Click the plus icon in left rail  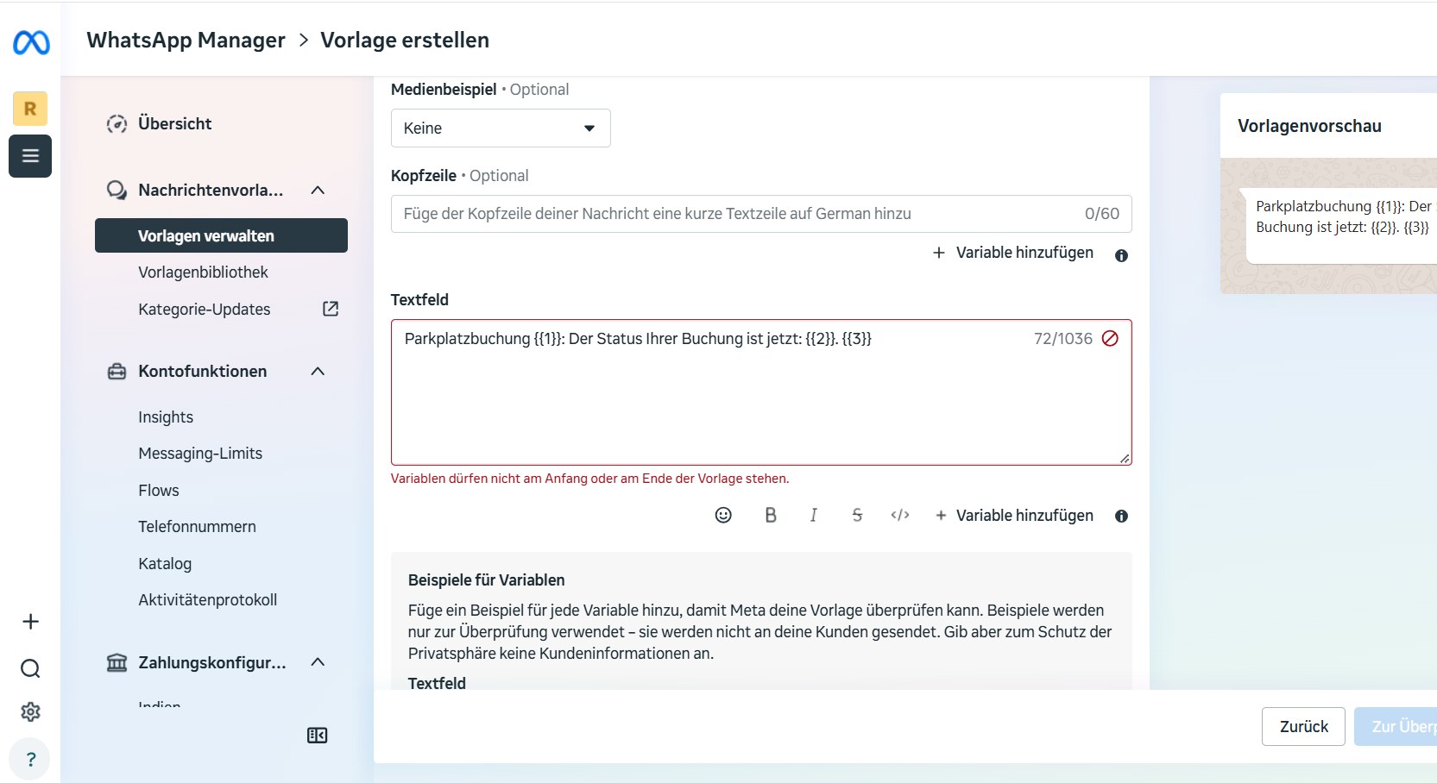tap(30, 622)
